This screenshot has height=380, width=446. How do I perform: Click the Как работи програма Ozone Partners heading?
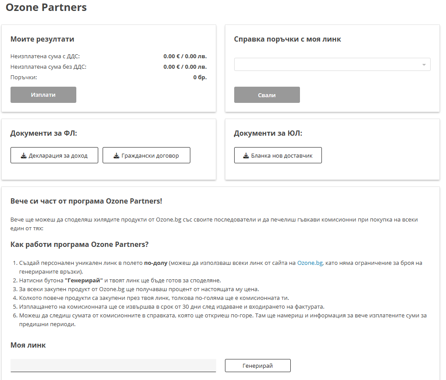[79, 244]
